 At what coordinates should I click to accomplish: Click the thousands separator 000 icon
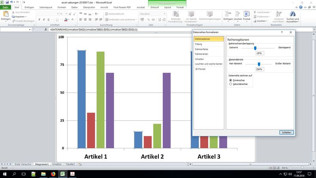tap(153, 19)
